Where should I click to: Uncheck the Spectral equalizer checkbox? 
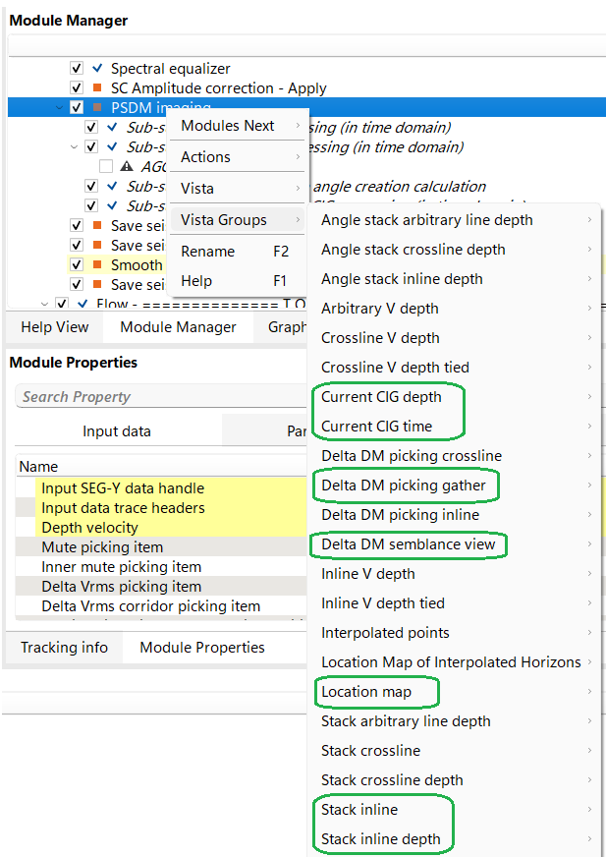(77, 69)
